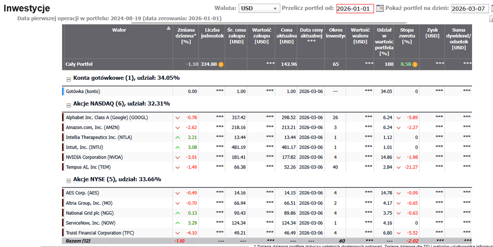Click Inwestycje page heading
This screenshot has height=247, width=493.
(x=27, y=8)
